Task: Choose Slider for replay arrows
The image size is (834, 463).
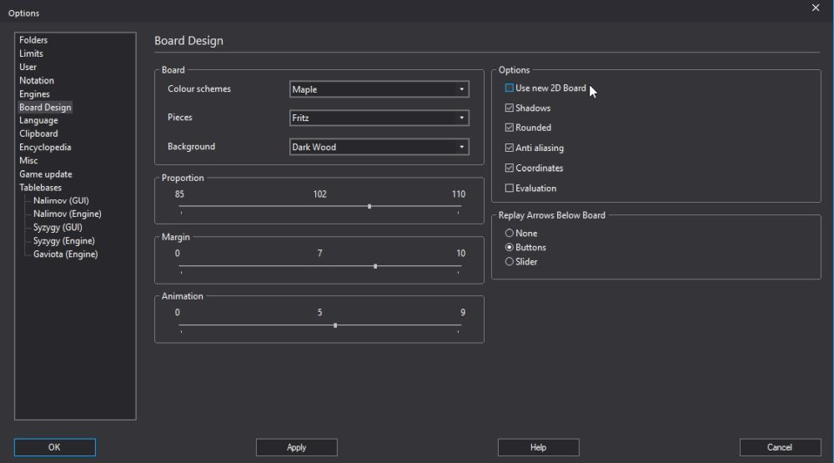Action: tap(510, 262)
